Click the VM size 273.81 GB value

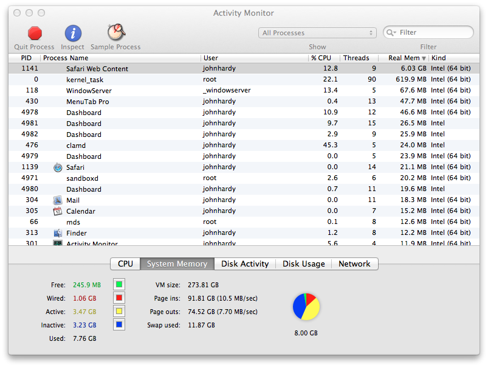[x=203, y=285]
